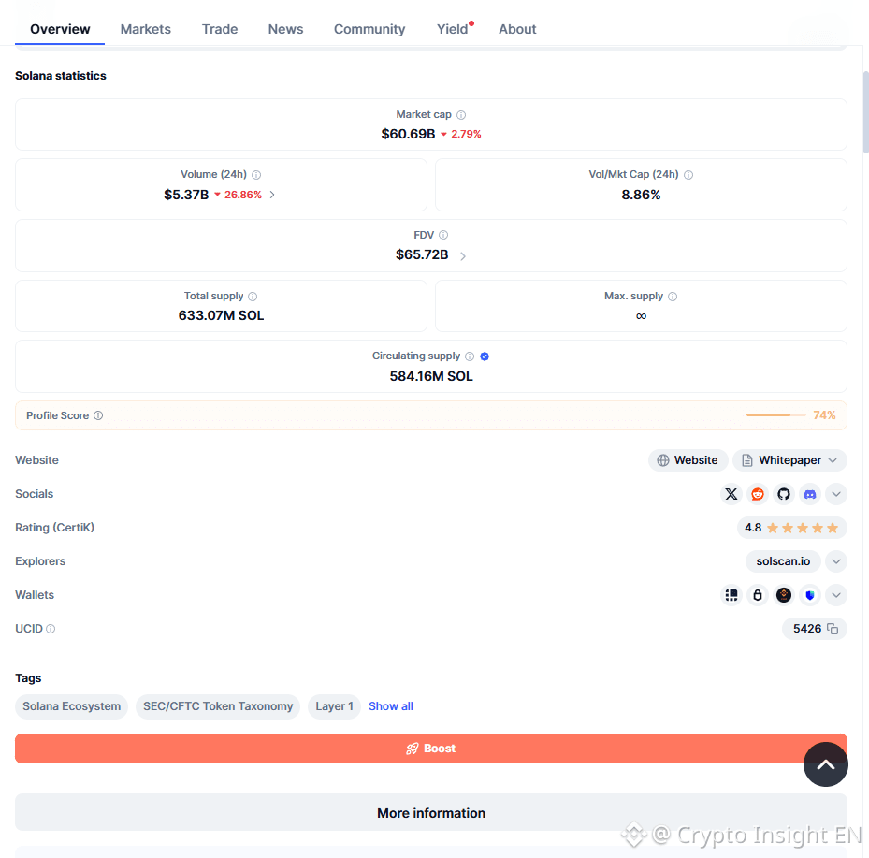Screen dimensions: 869x858
Task: Open FDV details arrow
Action: point(463,255)
